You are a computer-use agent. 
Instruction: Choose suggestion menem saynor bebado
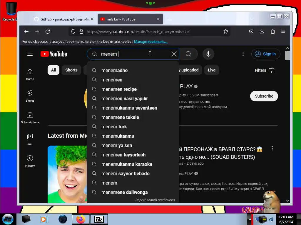(133, 173)
